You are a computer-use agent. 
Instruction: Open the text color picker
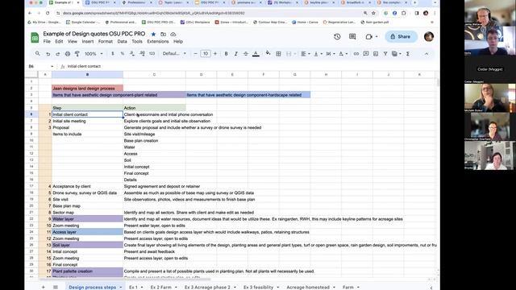(256, 54)
